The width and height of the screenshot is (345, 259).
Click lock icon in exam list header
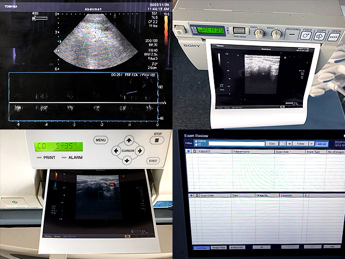[x=197, y=195]
